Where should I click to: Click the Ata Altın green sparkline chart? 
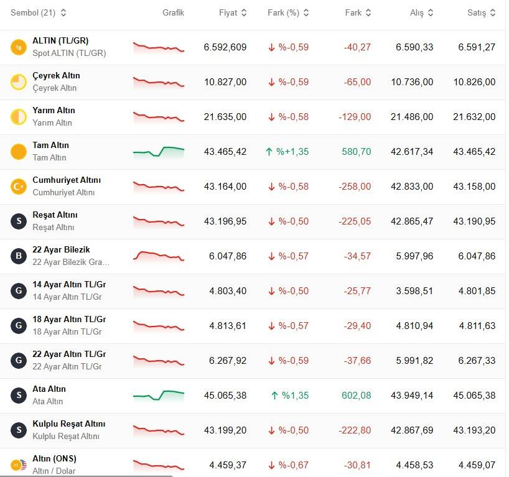(x=159, y=396)
